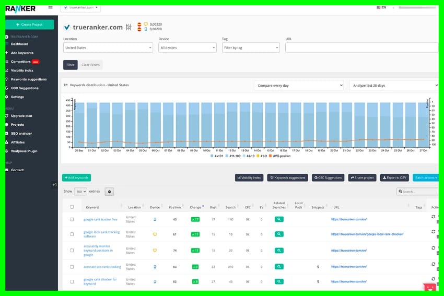This screenshot has width=444, height=296.
Task: Go to Visibility index in sidebar
Action: pyautogui.click(x=22, y=70)
